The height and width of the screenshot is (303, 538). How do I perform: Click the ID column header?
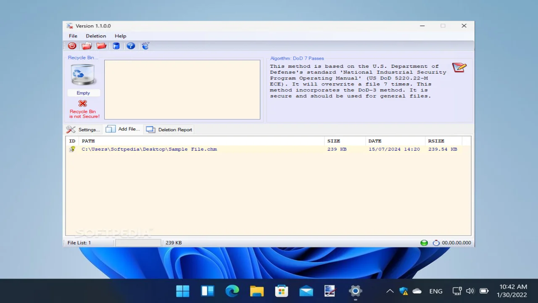[x=72, y=141]
